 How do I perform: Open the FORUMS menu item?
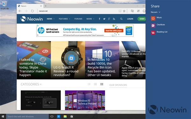point(78,19)
